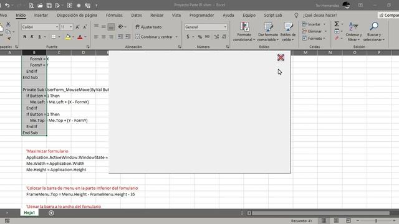The width and height of the screenshot is (399, 224).
Task: Click the percent style icon
Action: coord(200,37)
